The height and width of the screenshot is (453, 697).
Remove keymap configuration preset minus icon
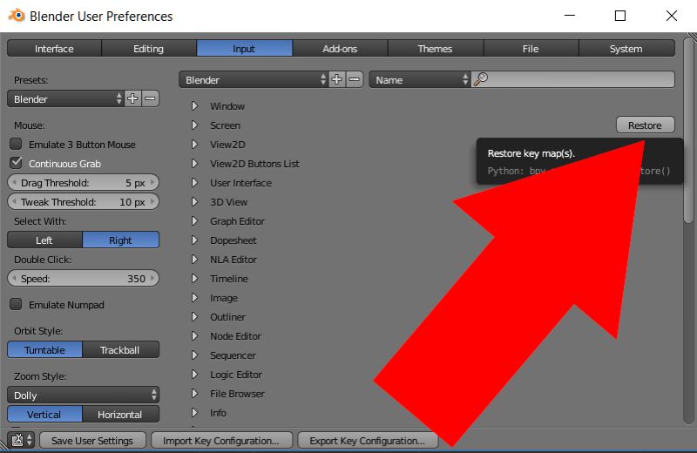click(355, 79)
